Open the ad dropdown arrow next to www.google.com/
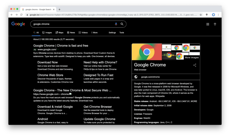The width and height of the screenshot is (230, 136). pyautogui.click(x=58, y=50)
